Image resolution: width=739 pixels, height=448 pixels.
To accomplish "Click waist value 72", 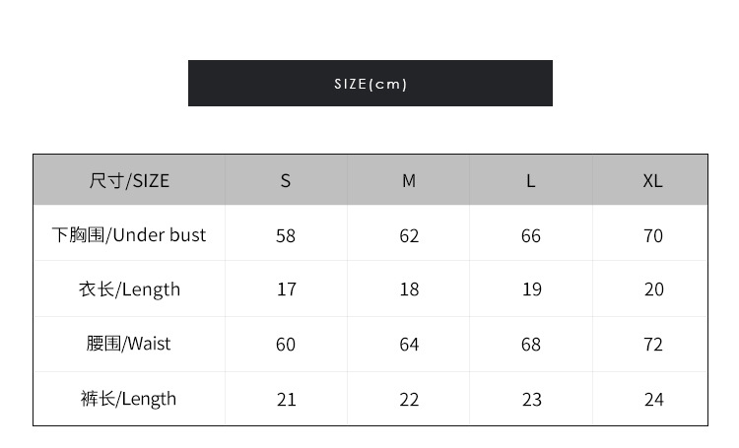I will [652, 344].
